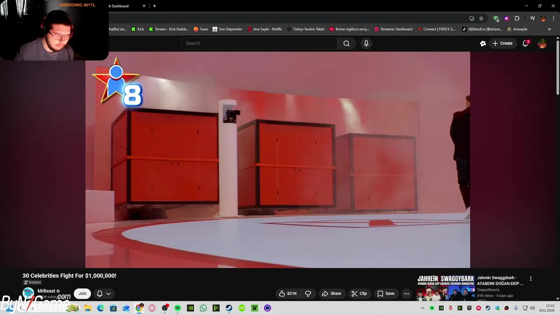This screenshot has height=315, width=560.
Task: Open options for the Jahrein Swaggybark video
Action: click(531, 279)
